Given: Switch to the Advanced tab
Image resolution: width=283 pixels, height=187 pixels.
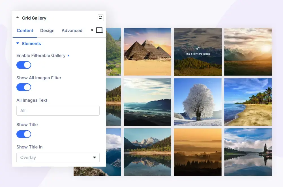Looking at the screenshot, I should (72, 31).
